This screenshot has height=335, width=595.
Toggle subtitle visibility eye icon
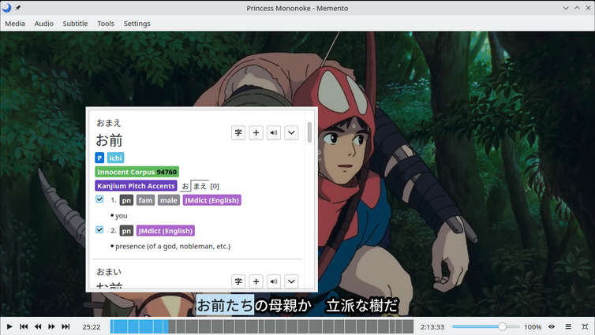(x=552, y=326)
